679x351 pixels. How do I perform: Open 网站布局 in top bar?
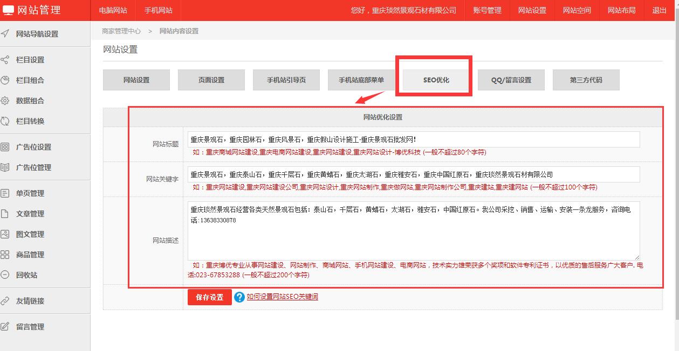point(621,10)
